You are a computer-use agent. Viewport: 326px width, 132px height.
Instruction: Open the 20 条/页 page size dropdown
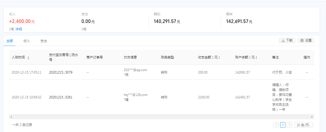coord(304,125)
